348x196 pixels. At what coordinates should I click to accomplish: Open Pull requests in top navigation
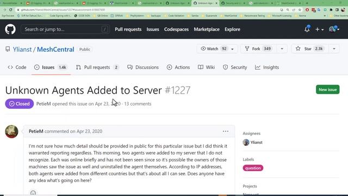[x=128, y=29]
